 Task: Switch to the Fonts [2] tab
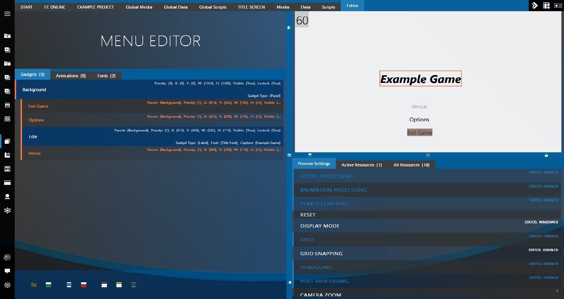(106, 76)
